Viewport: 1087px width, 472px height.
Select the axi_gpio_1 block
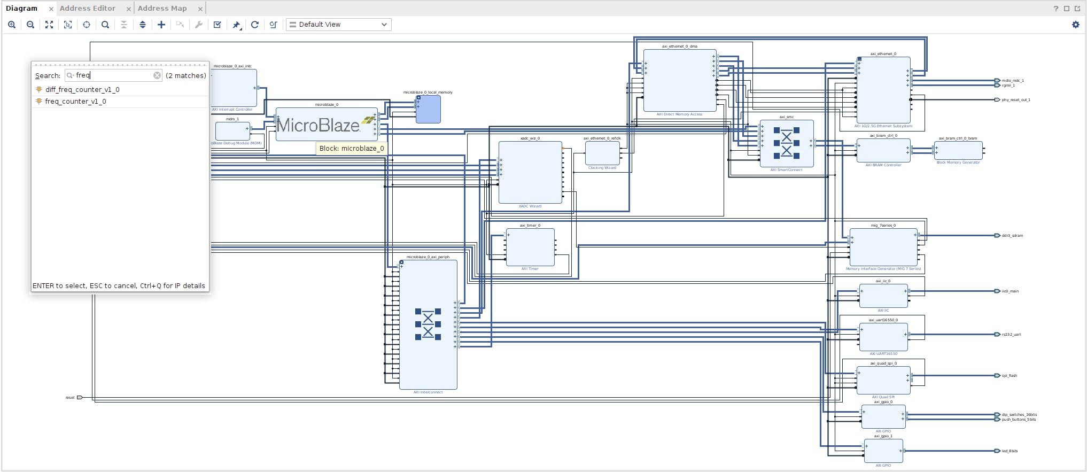point(883,451)
